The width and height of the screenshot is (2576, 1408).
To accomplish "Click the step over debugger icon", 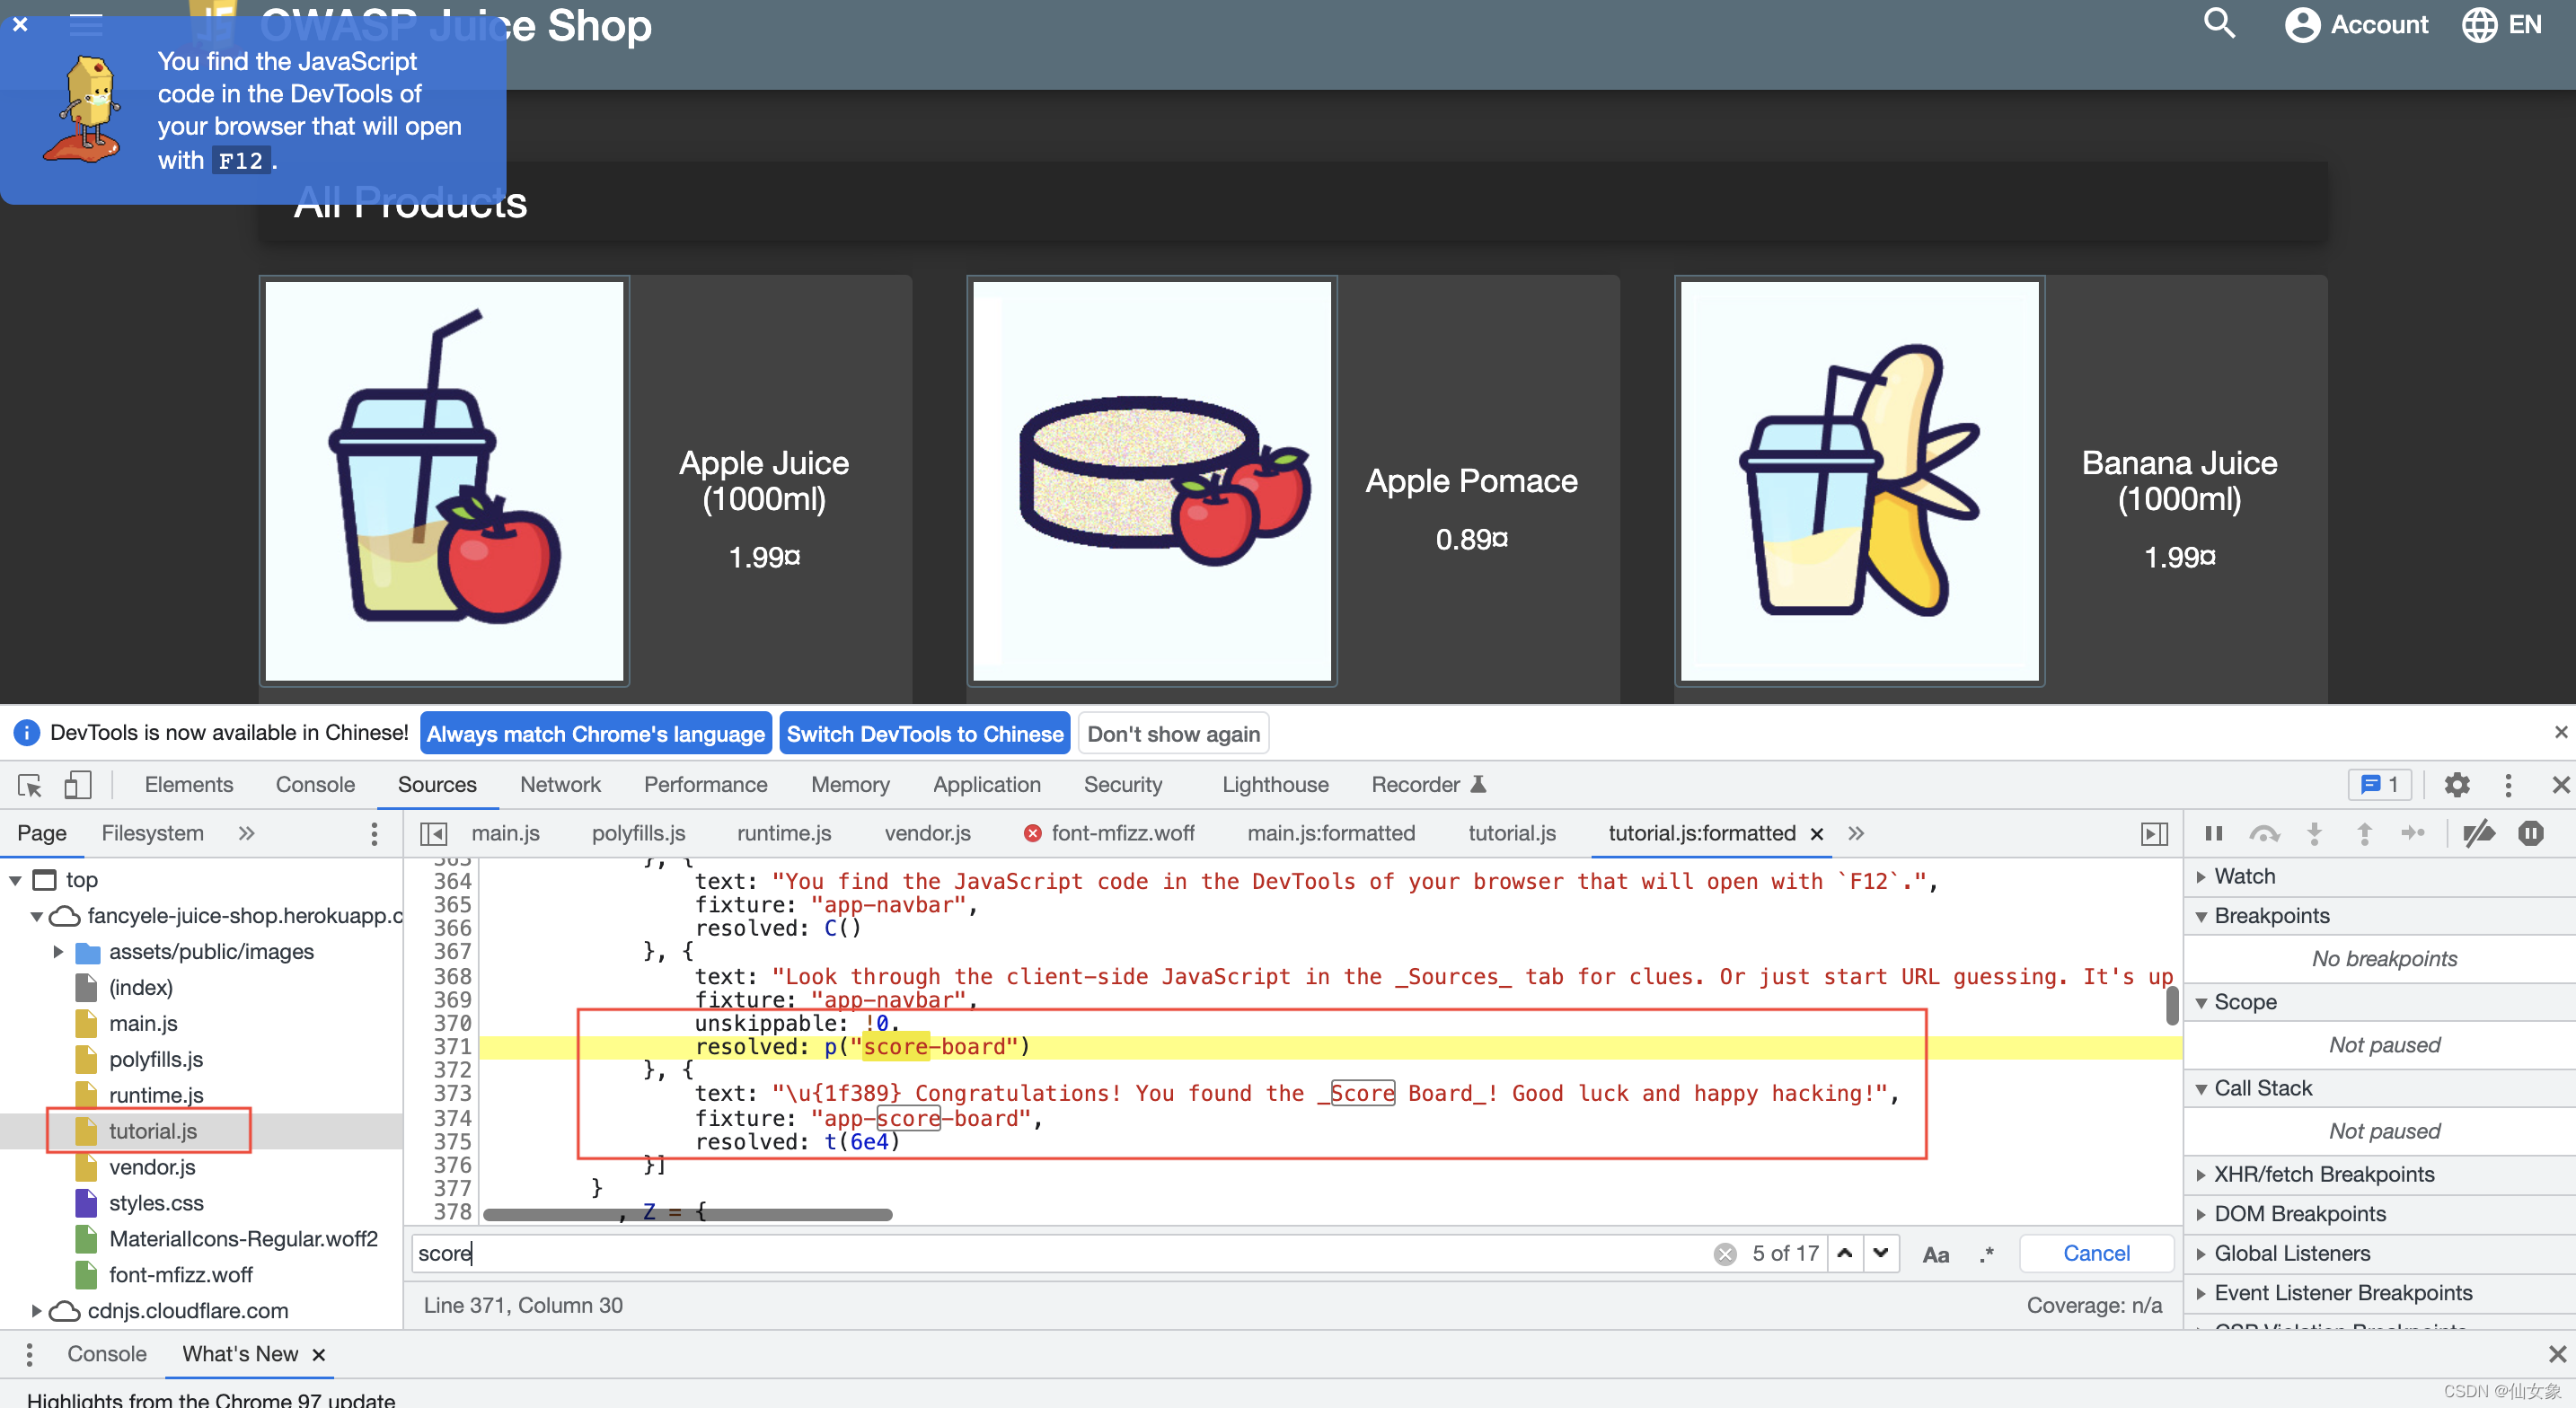I will (2263, 833).
